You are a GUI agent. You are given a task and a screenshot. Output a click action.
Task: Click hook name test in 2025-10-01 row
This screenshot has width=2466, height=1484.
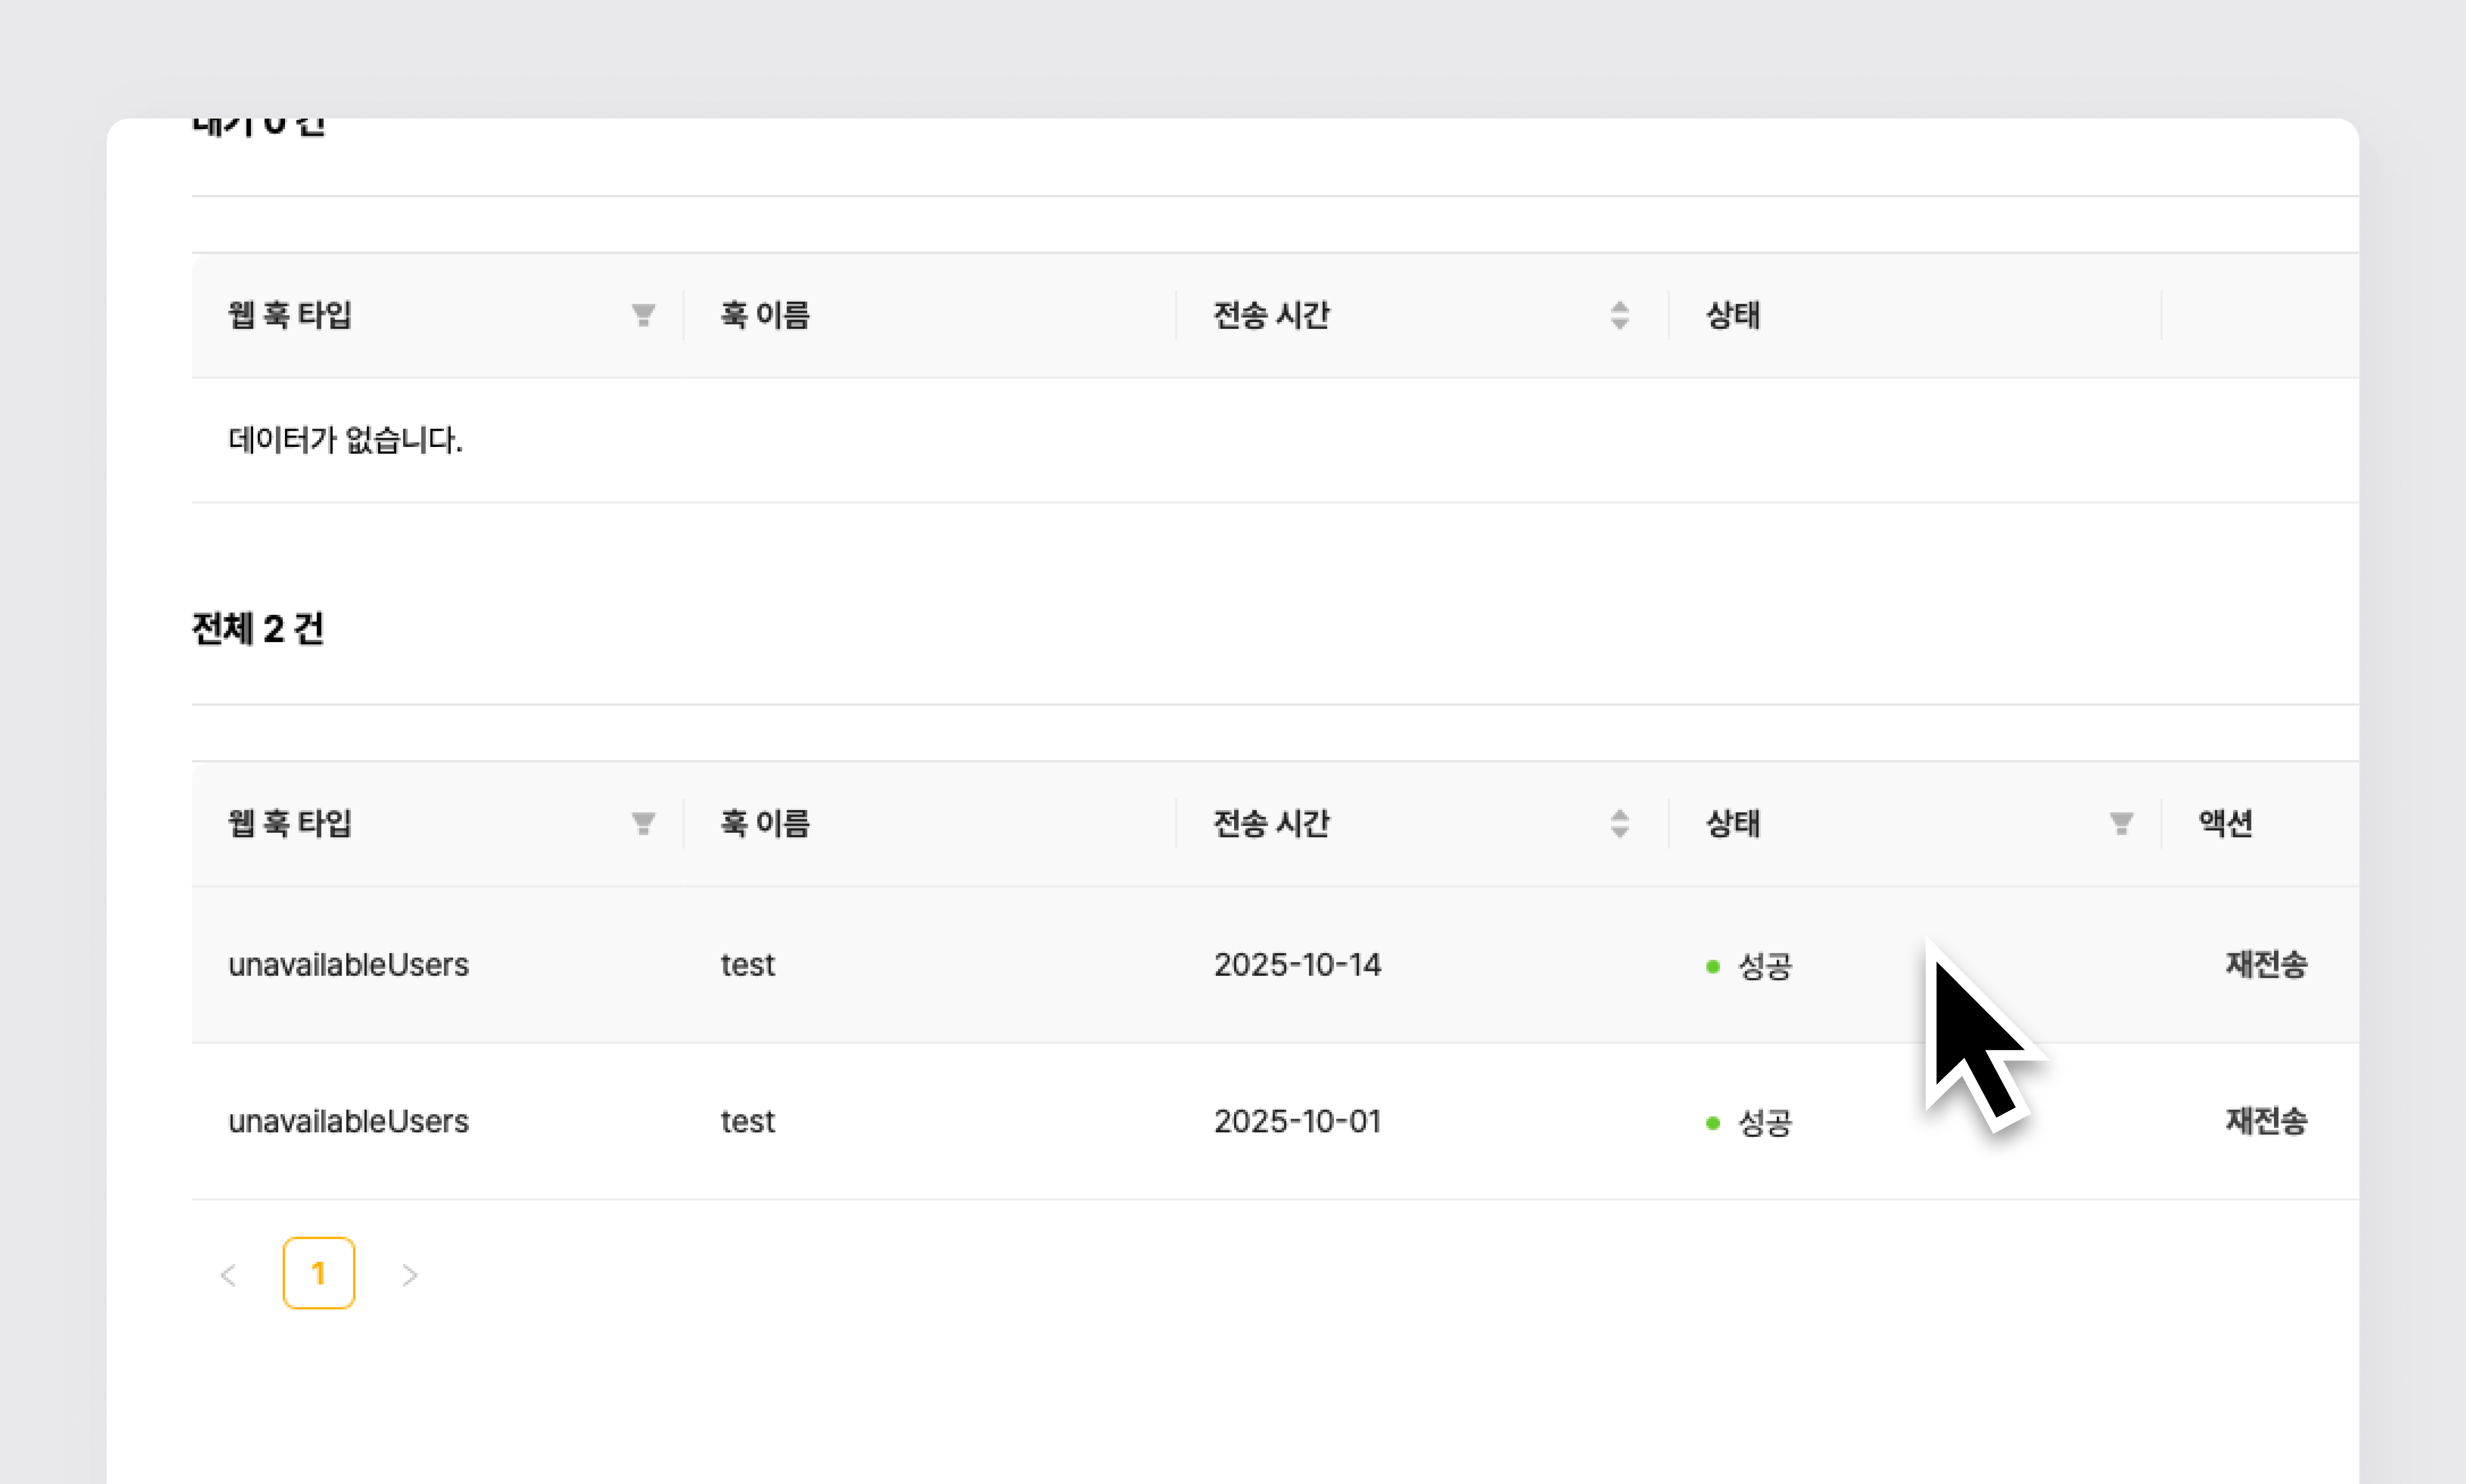click(747, 1121)
